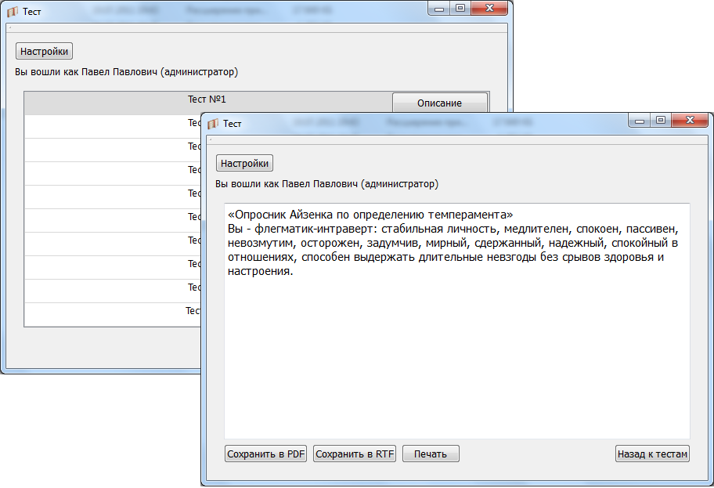Click the back window title Тест
This screenshot has height=488, width=714.
click(x=32, y=12)
